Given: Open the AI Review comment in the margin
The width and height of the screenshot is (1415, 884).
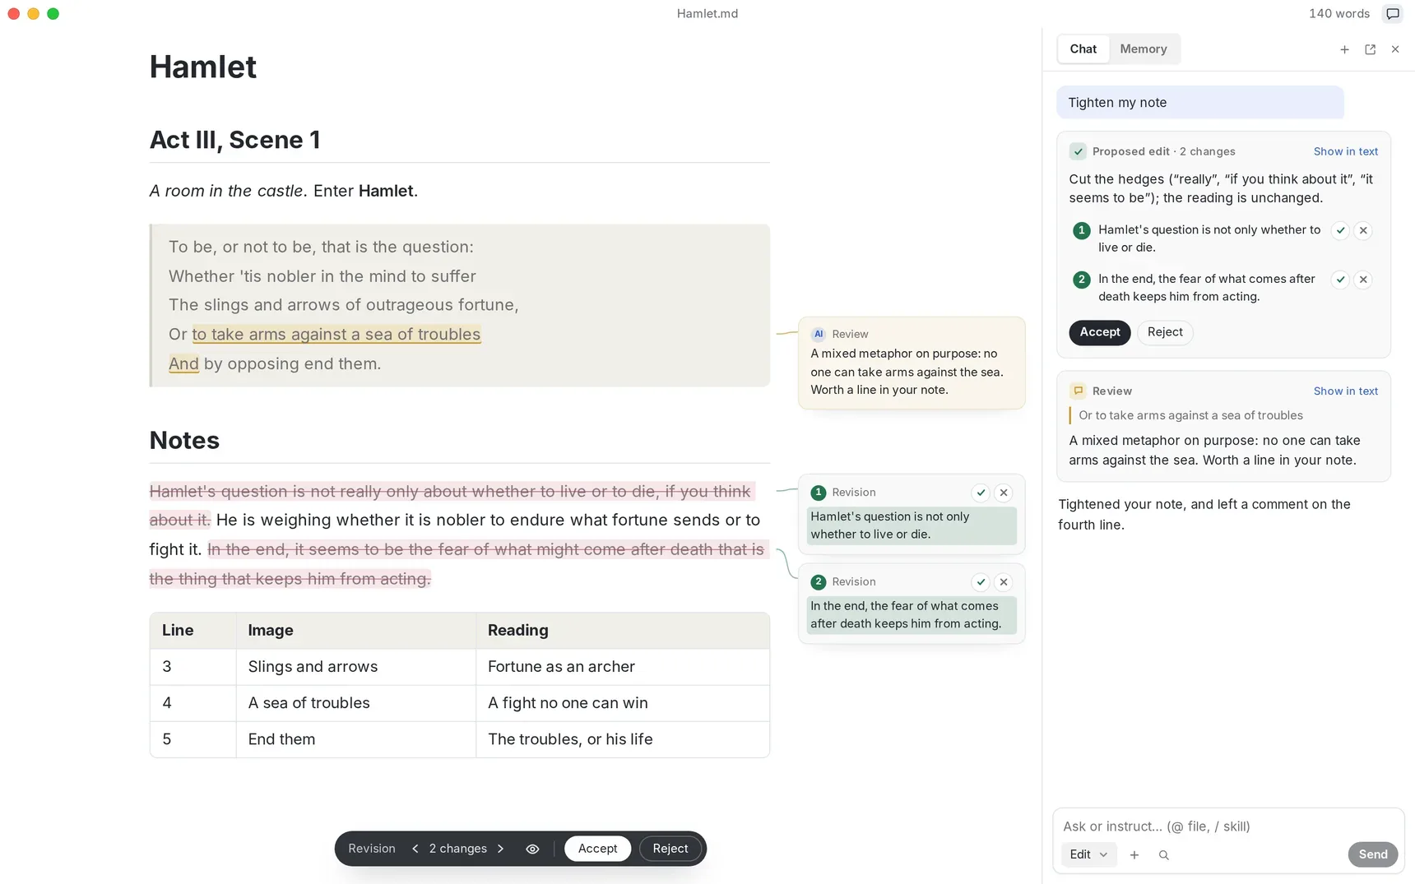Looking at the screenshot, I should click(x=912, y=363).
